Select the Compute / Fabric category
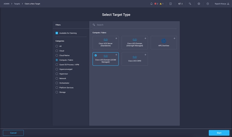Screen dimensions: 232x137 (x=57, y=60)
